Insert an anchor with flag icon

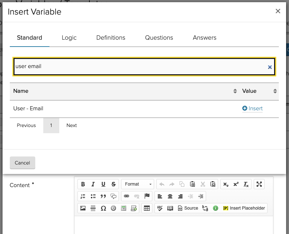(147, 196)
